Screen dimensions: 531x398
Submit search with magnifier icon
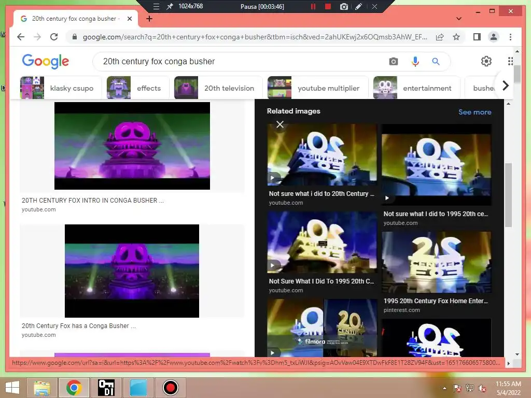[436, 61]
